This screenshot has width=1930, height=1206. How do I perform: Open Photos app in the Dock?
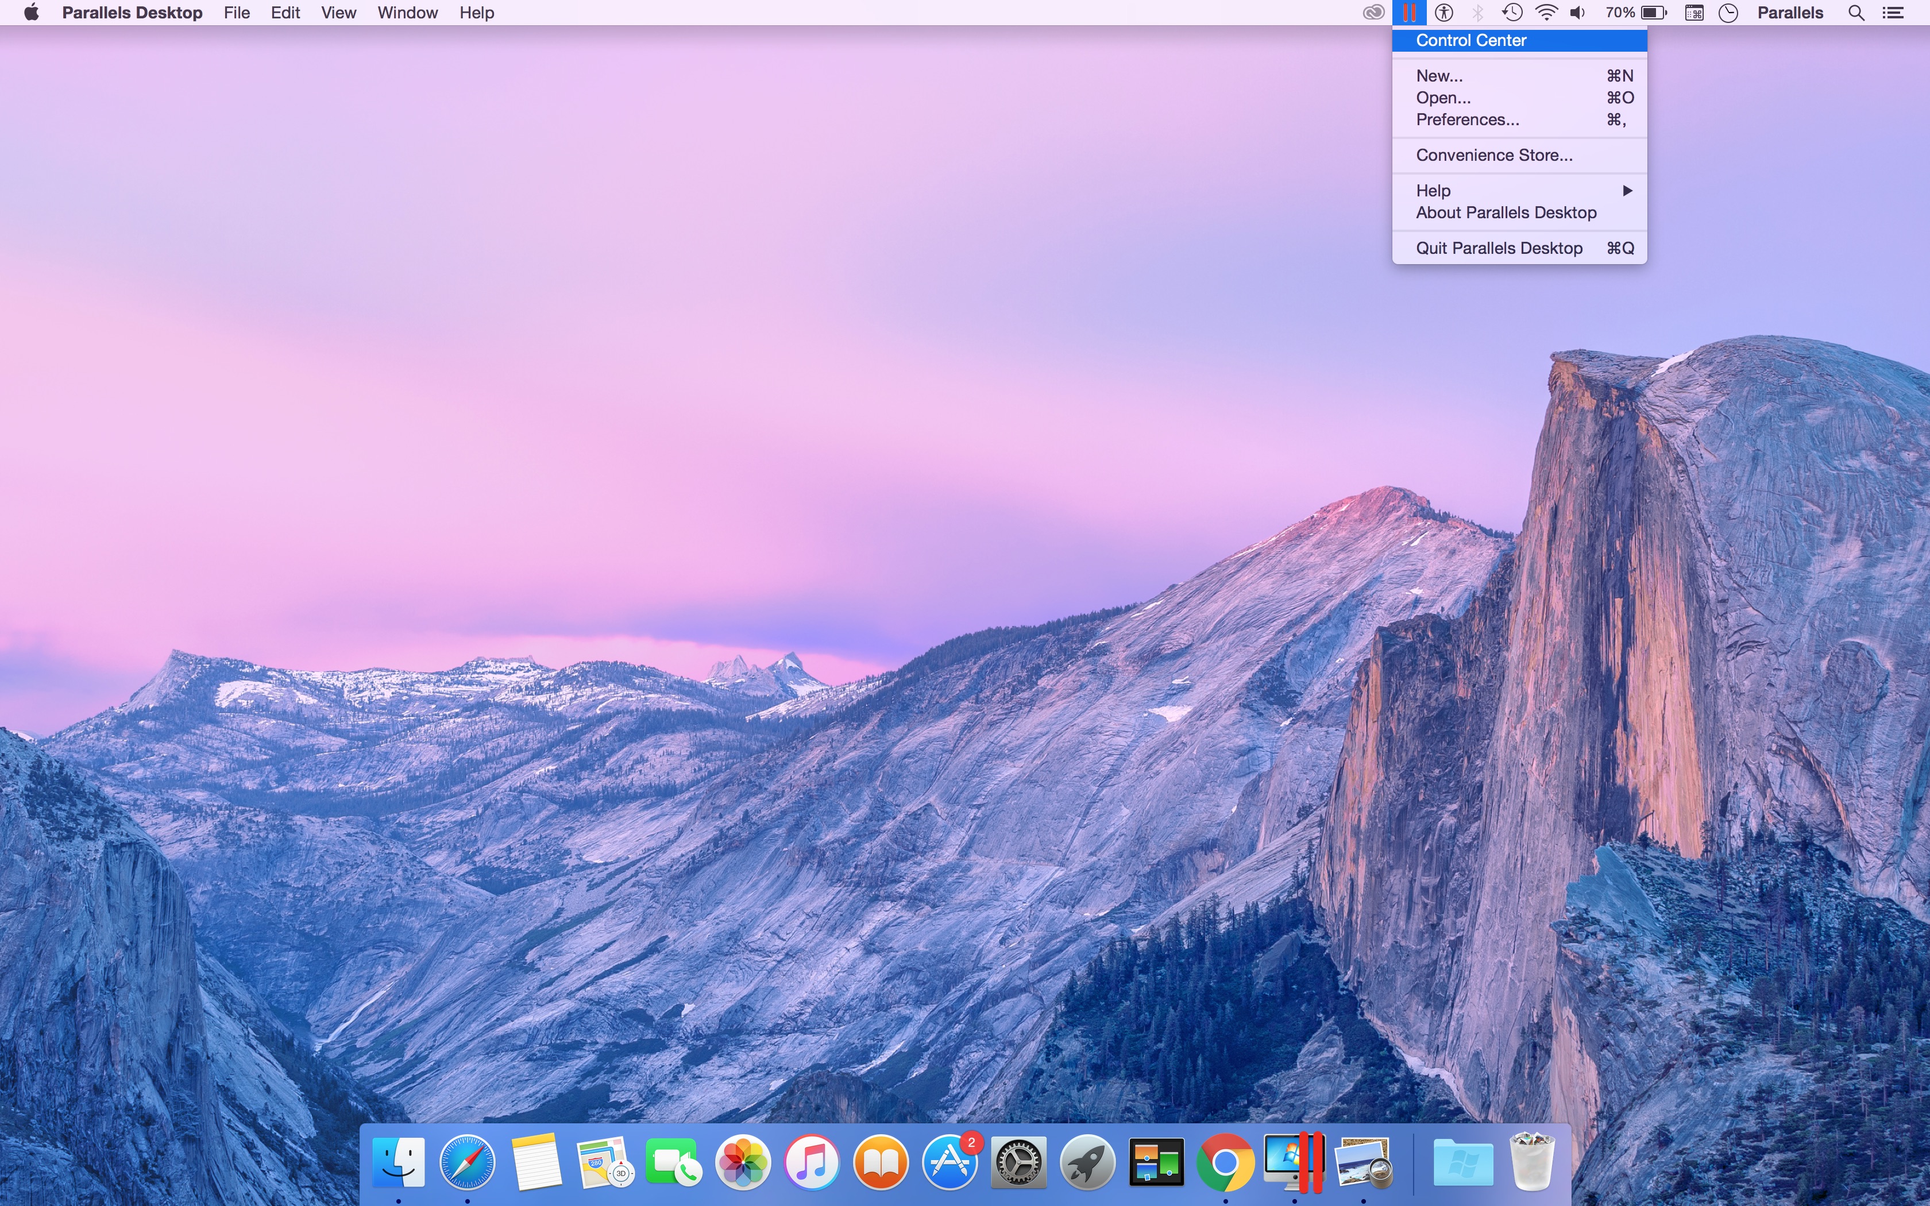point(743,1162)
